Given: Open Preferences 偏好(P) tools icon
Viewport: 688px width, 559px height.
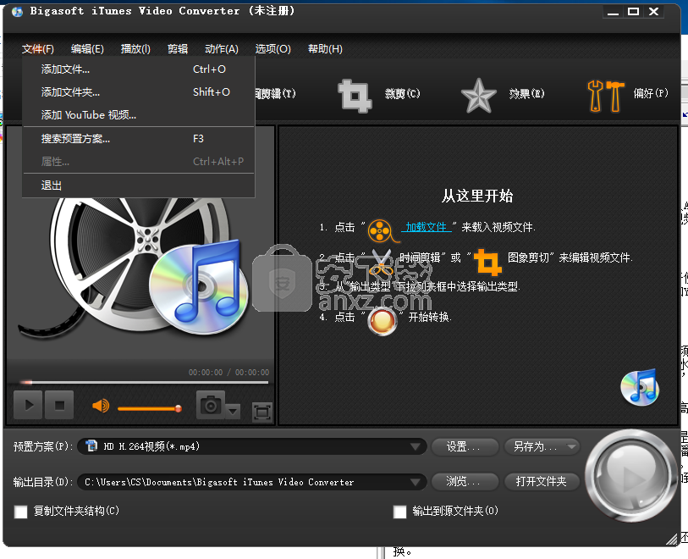Looking at the screenshot, I should point(606,96).
